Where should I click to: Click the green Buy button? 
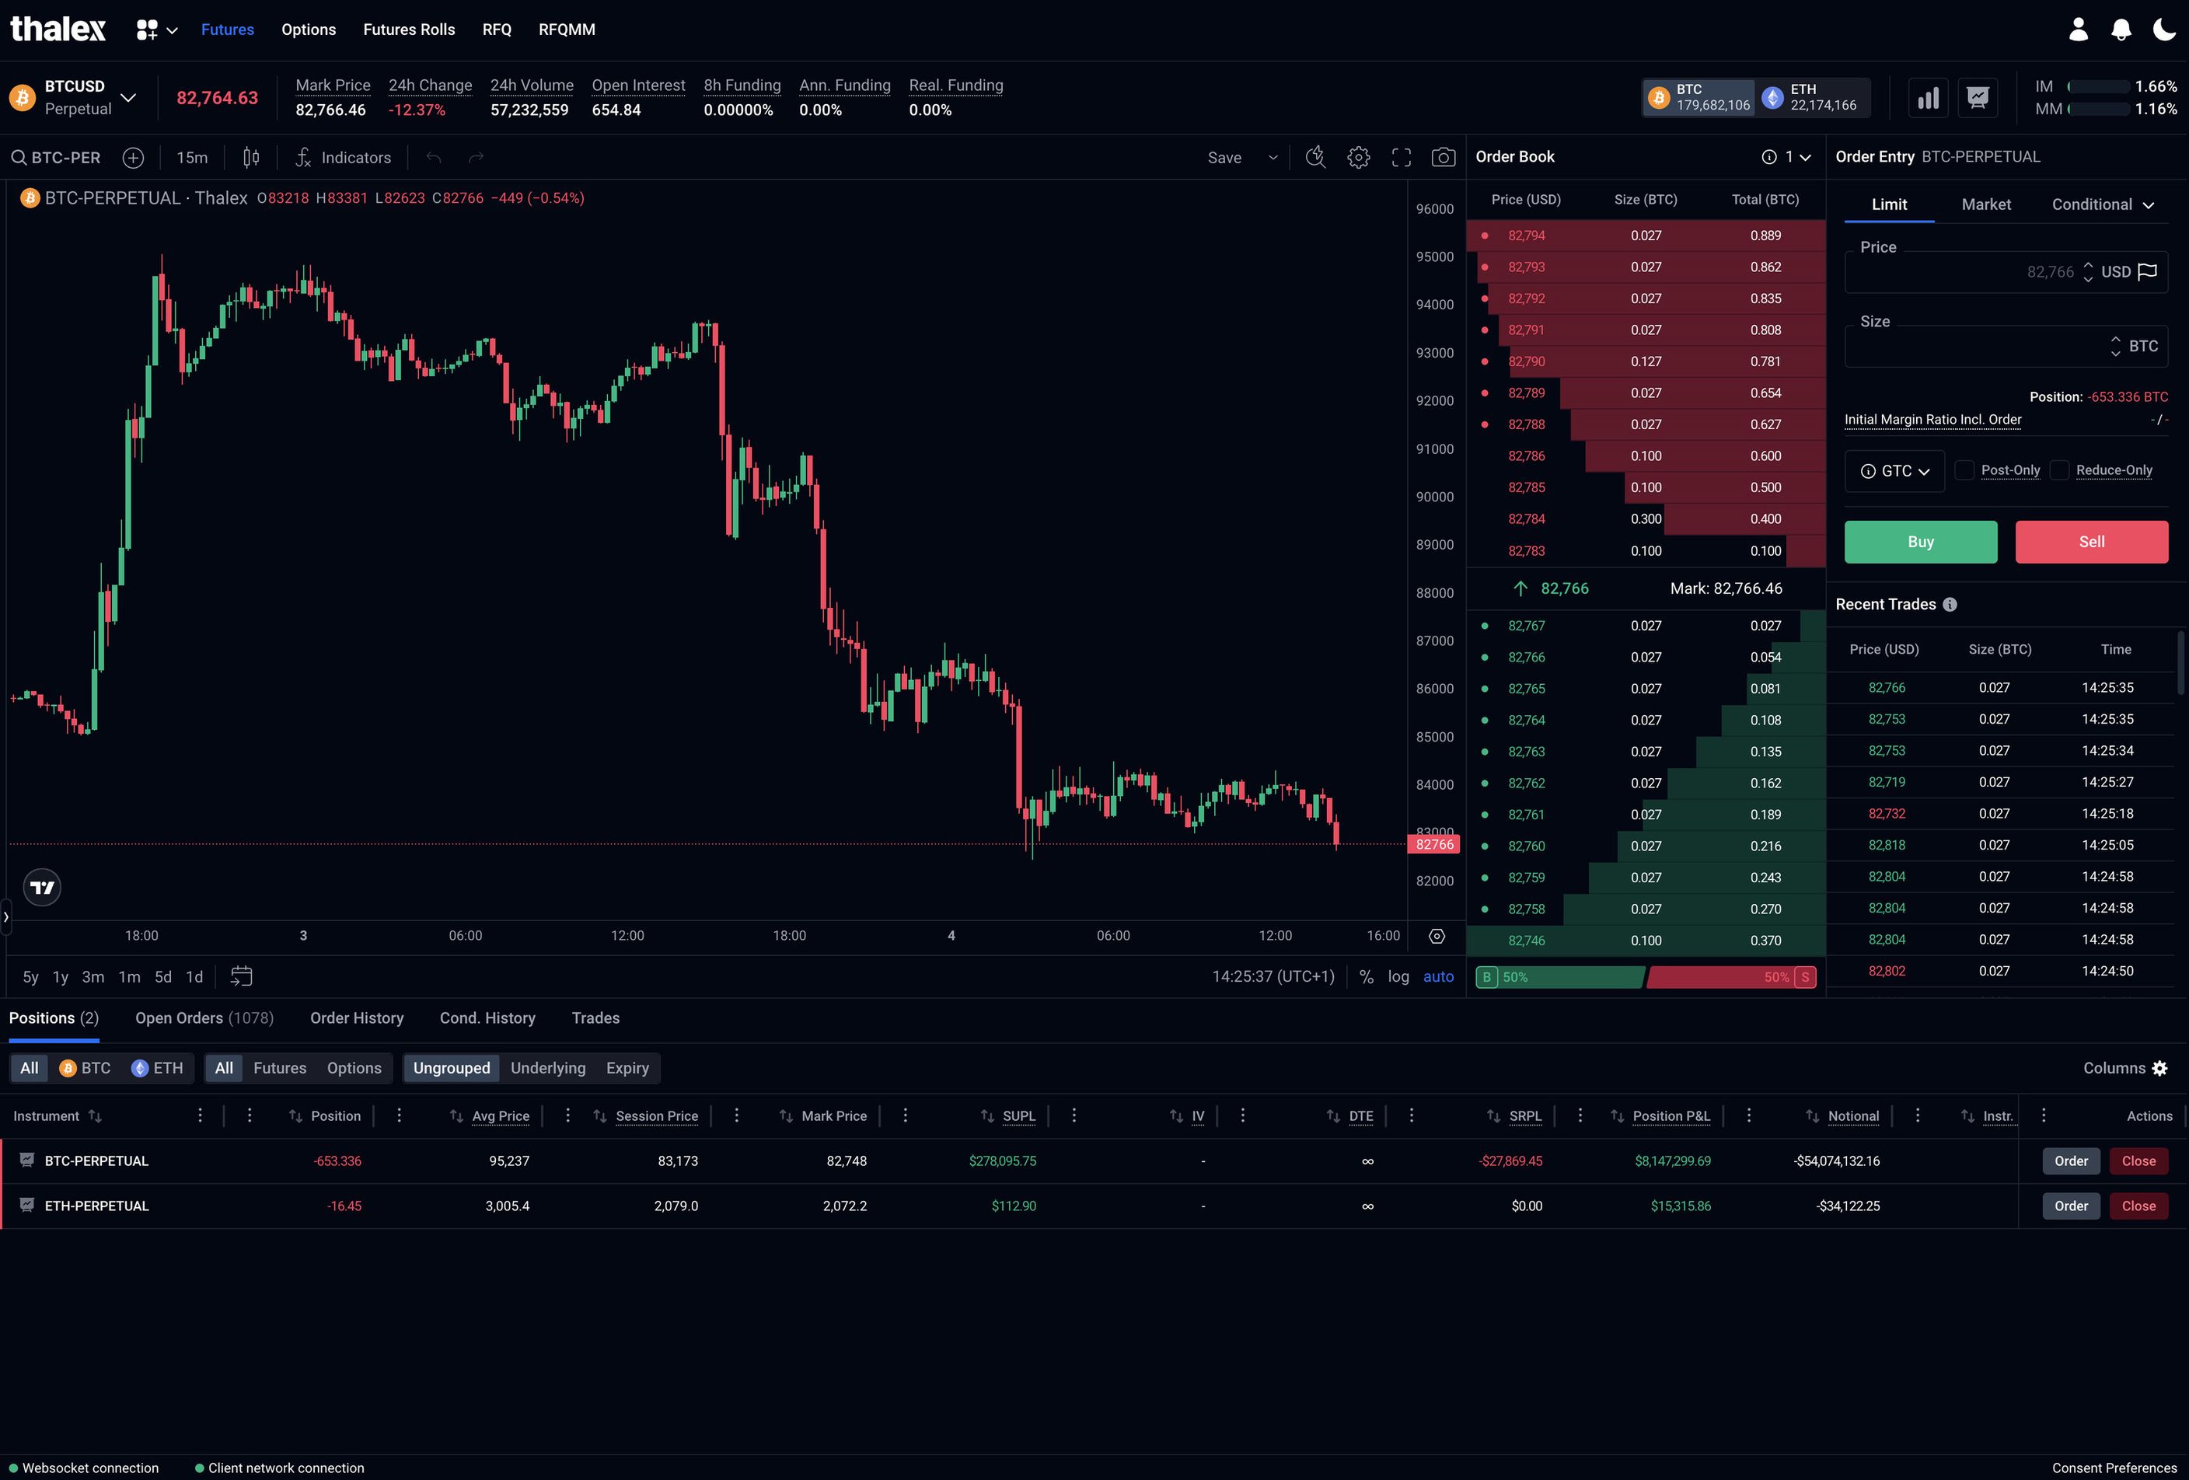pos(1921,542)
